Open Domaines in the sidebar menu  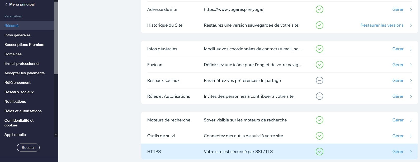(13, 54)
